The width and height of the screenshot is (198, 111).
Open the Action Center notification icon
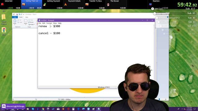[195, 109]
